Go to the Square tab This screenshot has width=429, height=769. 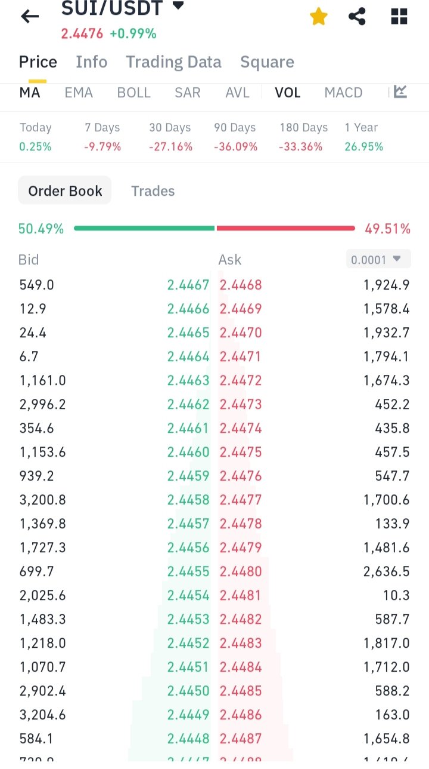pos(267,62)
